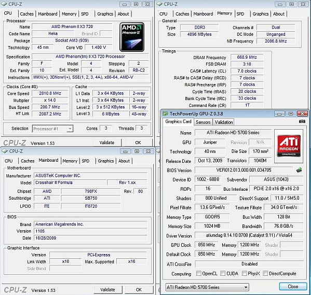The width and height of the screenshot is (311, 295).
Task: Click the Specification field AMD Phenom II X3 720
Action: click(90, 57)
